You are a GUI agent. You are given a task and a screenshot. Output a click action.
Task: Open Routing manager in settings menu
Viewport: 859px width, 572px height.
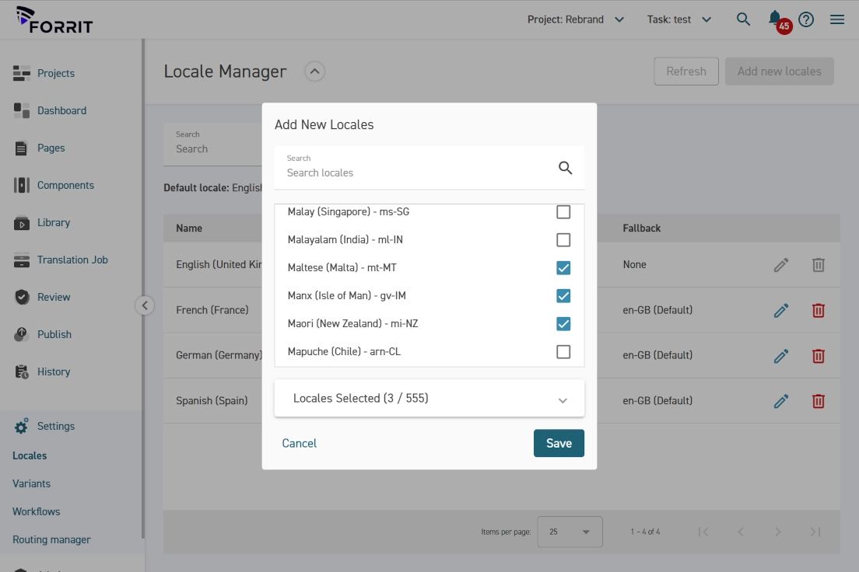[51, 539]
